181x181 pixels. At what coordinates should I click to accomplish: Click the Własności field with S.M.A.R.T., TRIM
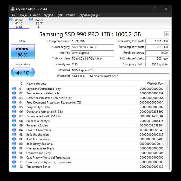pyautogui.click(x=120, y=76)
